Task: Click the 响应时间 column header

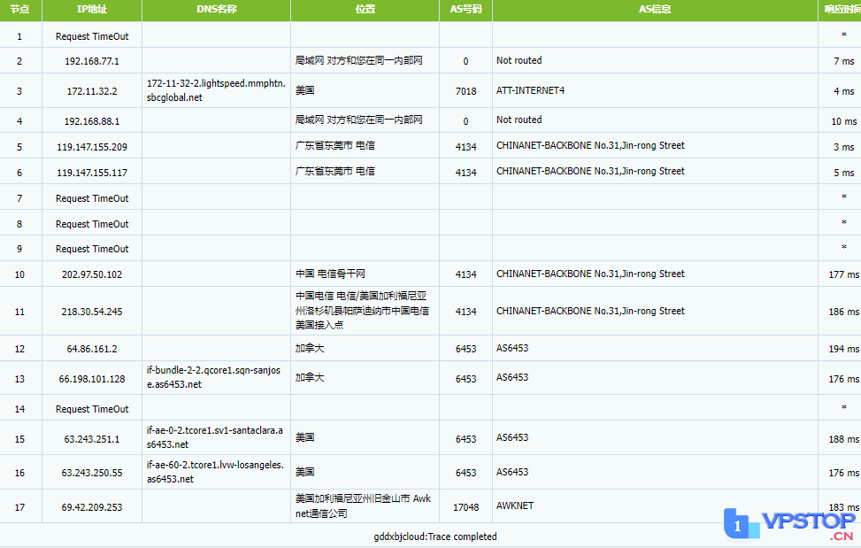Action: click(x=841, y=10)
